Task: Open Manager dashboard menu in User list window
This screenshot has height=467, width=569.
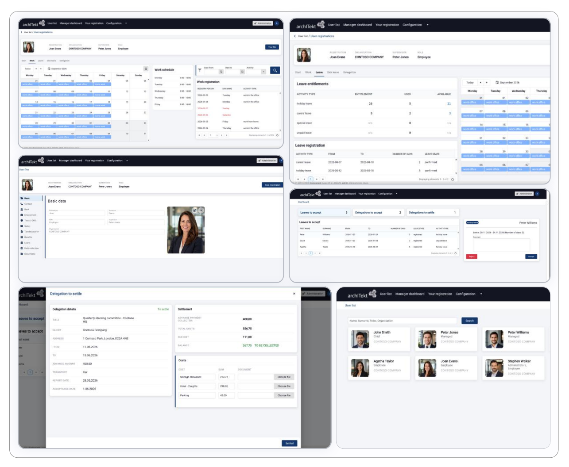Action: pyautogui.click(x=410, y=294)
